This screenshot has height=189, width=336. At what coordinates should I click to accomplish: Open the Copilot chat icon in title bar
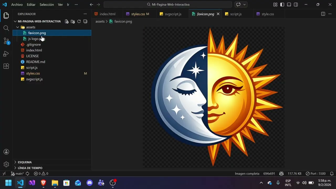click(x=238, y=4)
